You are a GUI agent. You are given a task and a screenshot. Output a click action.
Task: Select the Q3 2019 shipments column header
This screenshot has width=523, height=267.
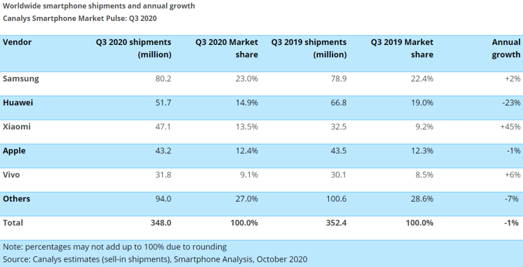coord(308,48)
